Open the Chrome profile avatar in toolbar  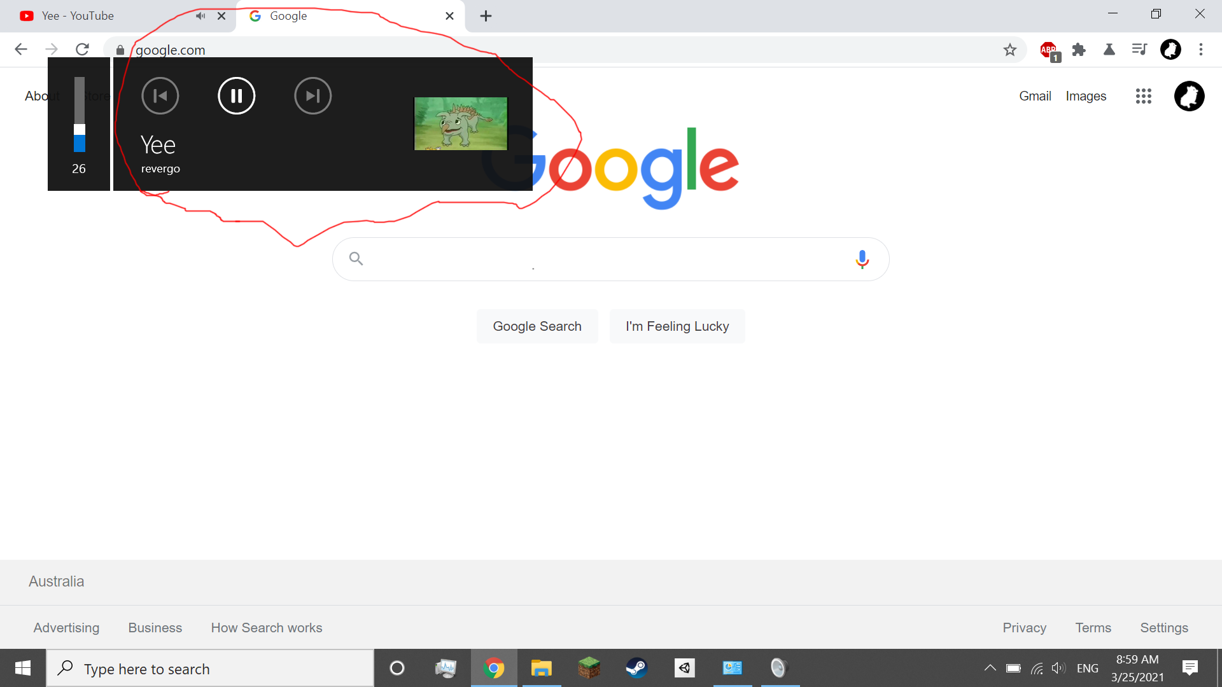1170,50
